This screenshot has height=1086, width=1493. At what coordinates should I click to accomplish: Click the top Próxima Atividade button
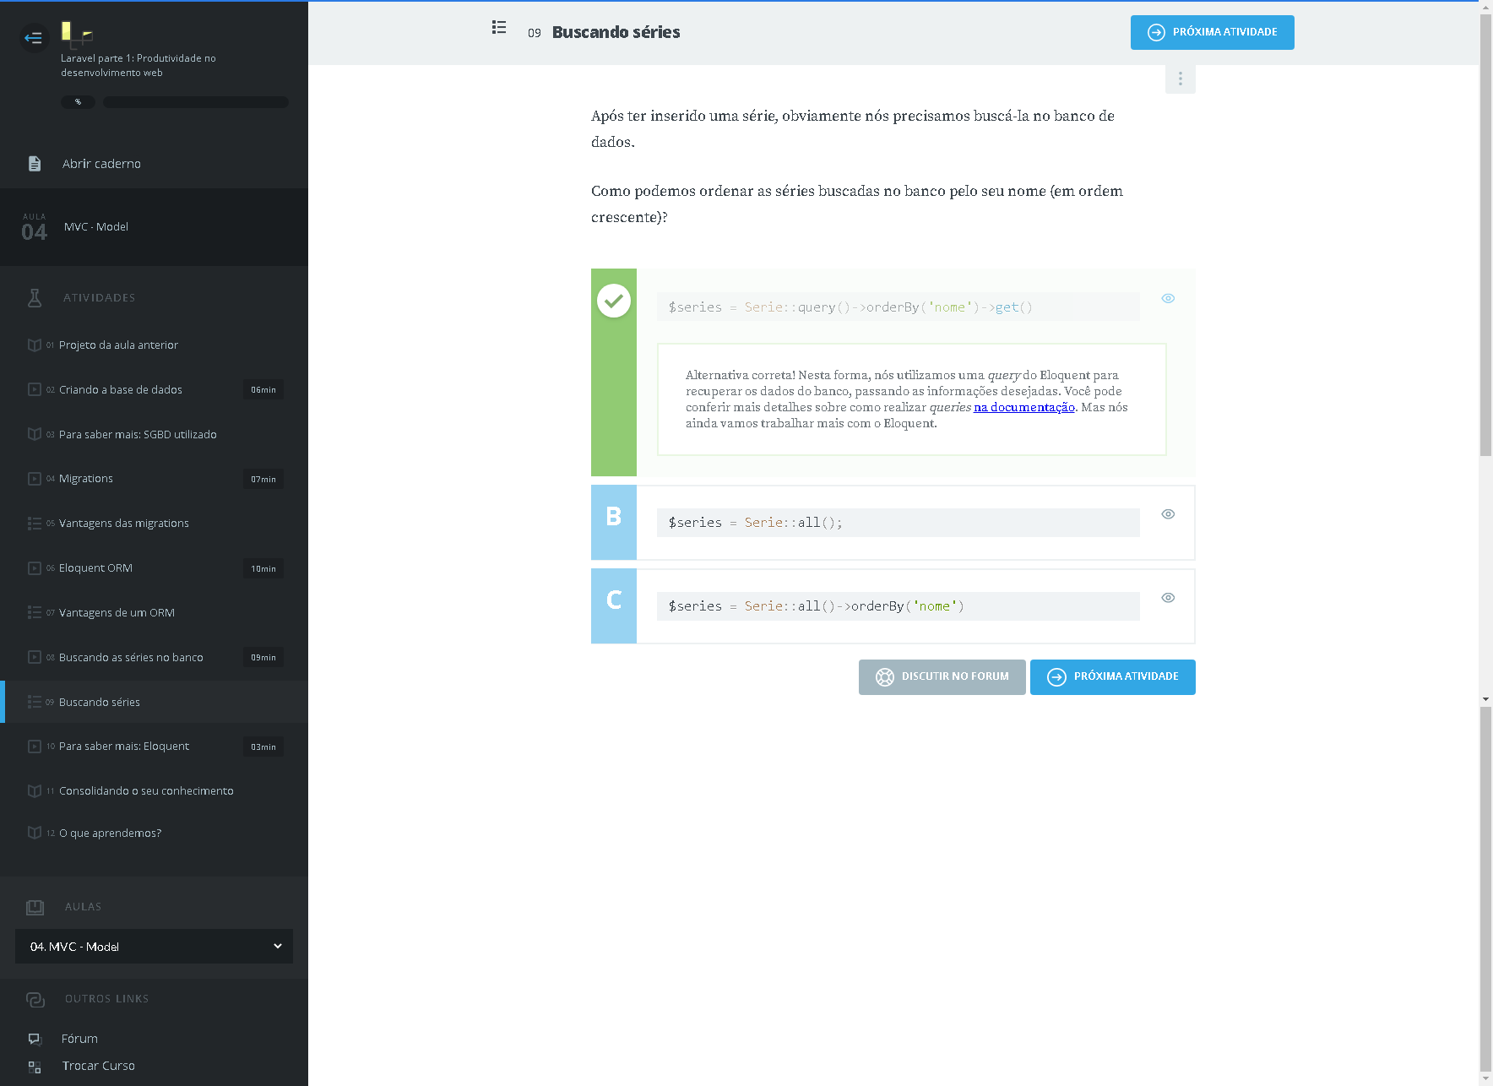tap(1212, 33)
